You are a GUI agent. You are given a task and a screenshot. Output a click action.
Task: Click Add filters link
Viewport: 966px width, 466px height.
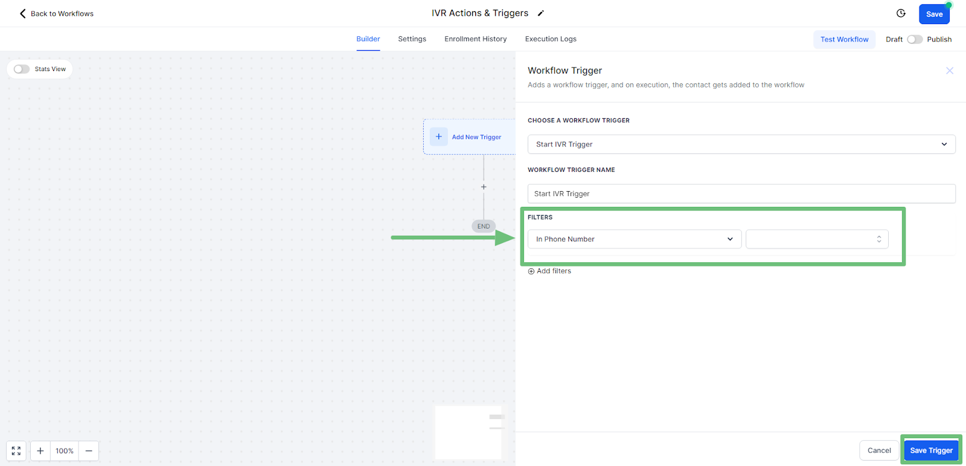click(x=549, y=271)
